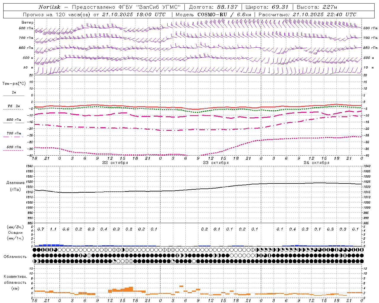Click the '(мм/3ч.)' precipitation unit label

click(15, 227)
